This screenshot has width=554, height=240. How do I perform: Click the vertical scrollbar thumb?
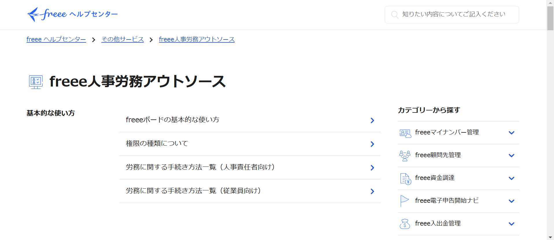(550, 18)
